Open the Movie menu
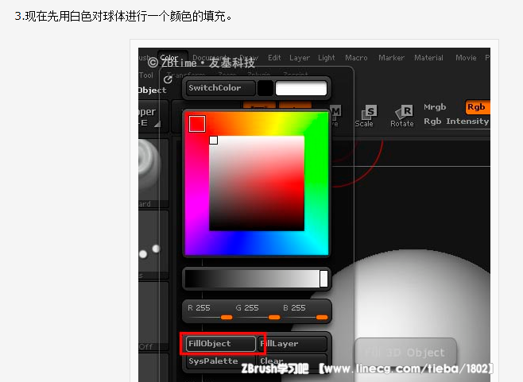The height and width of the screenshot is (382, 523). [466, 58]
